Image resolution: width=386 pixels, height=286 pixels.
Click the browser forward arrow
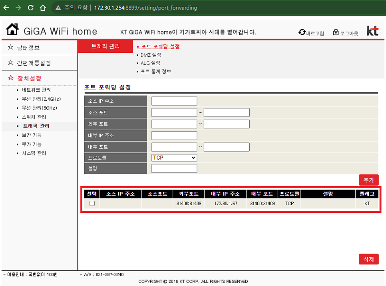coord(18,8)
